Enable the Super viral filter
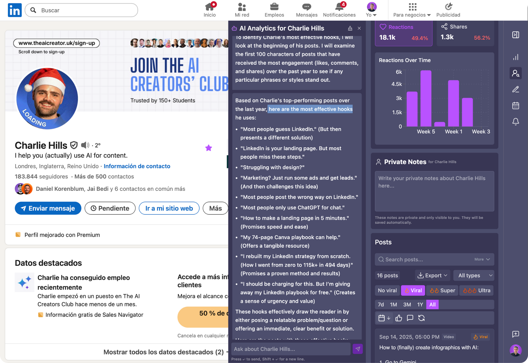Image resolution: width=528 pixels, height=363 pixels. pos(442,290)
